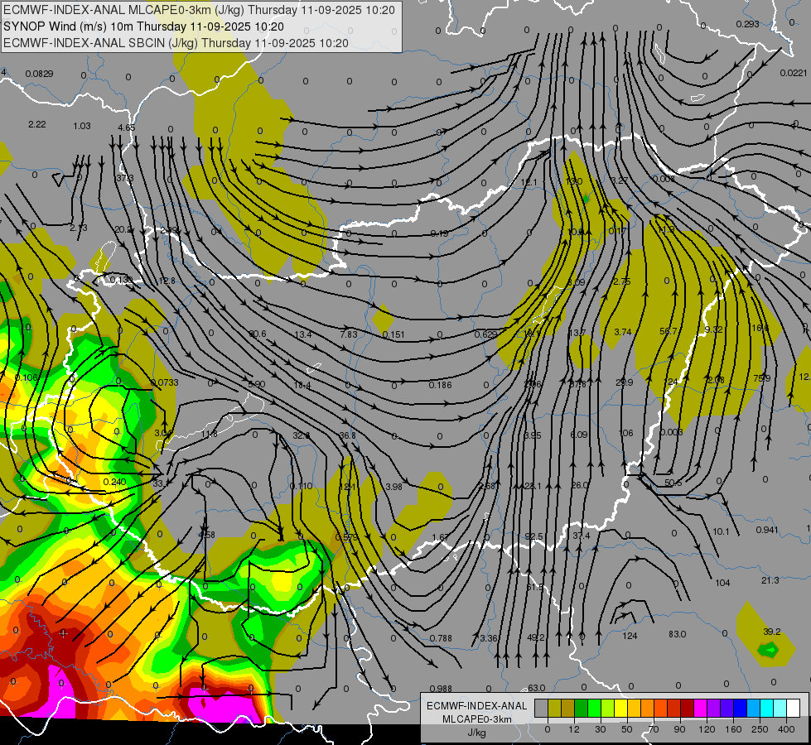The height and width of the screenshot is (745, 811).
Task: Click the map value 0.0221
Action: (794, 74)
